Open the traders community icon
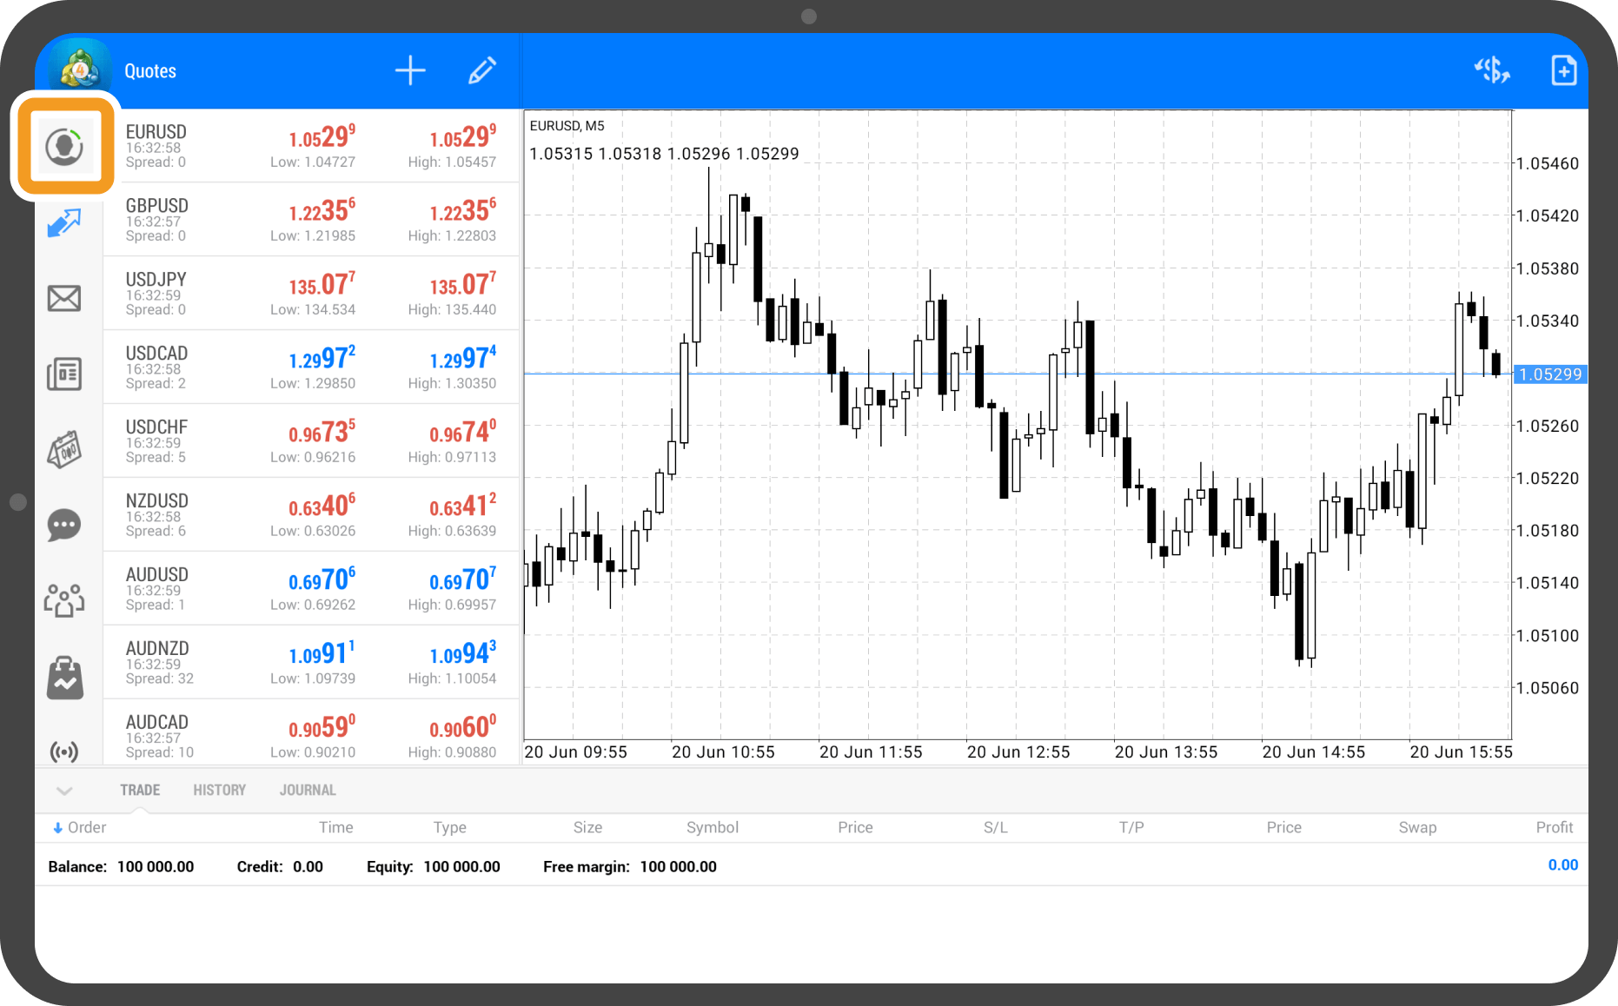1618x1006 pixels. pyautogui.click(x=64, y=600)
